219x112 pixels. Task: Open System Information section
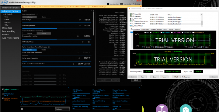[11, 8]
